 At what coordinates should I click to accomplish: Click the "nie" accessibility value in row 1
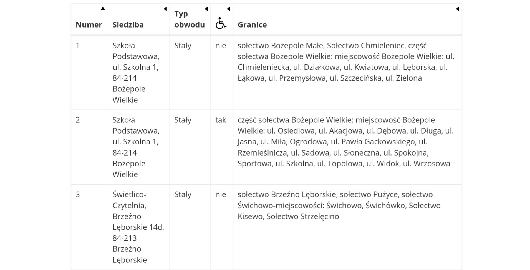click(x=221, y=46)
